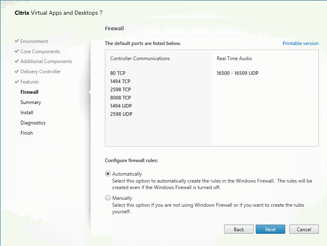
Task: Click checkmark icon beside Core Components
Action: (x=17, y=51)
